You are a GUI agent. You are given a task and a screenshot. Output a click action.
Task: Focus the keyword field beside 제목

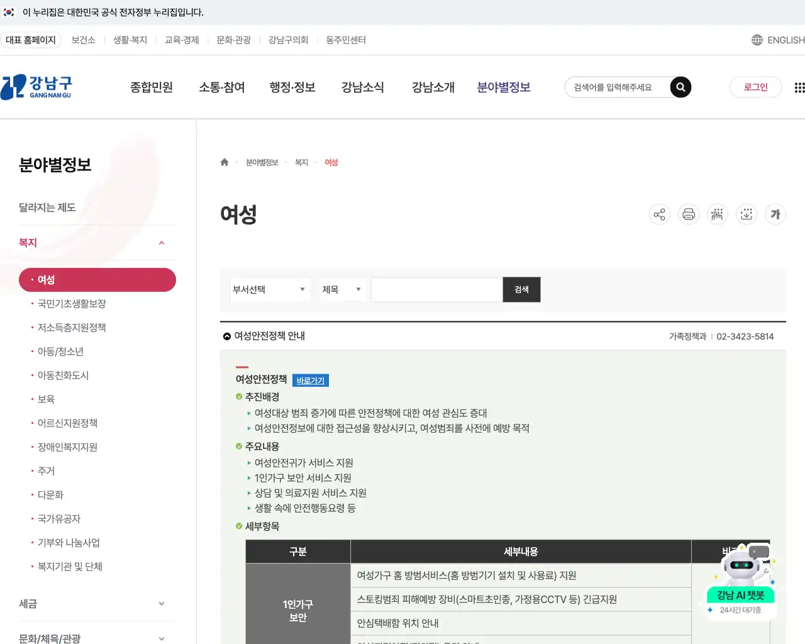[x=437, y=289]
